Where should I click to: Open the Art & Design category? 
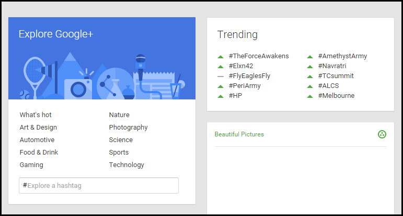[x=38, y=128]
